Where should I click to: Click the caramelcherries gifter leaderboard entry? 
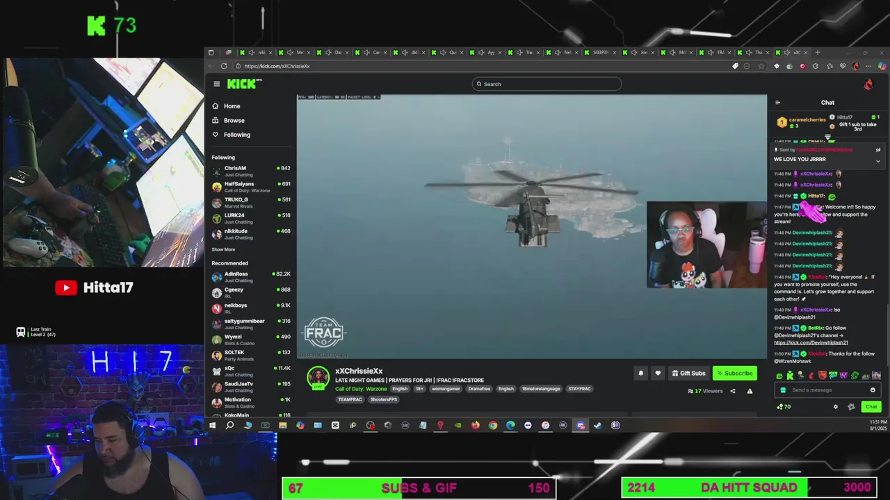click(x=802, y=122)
